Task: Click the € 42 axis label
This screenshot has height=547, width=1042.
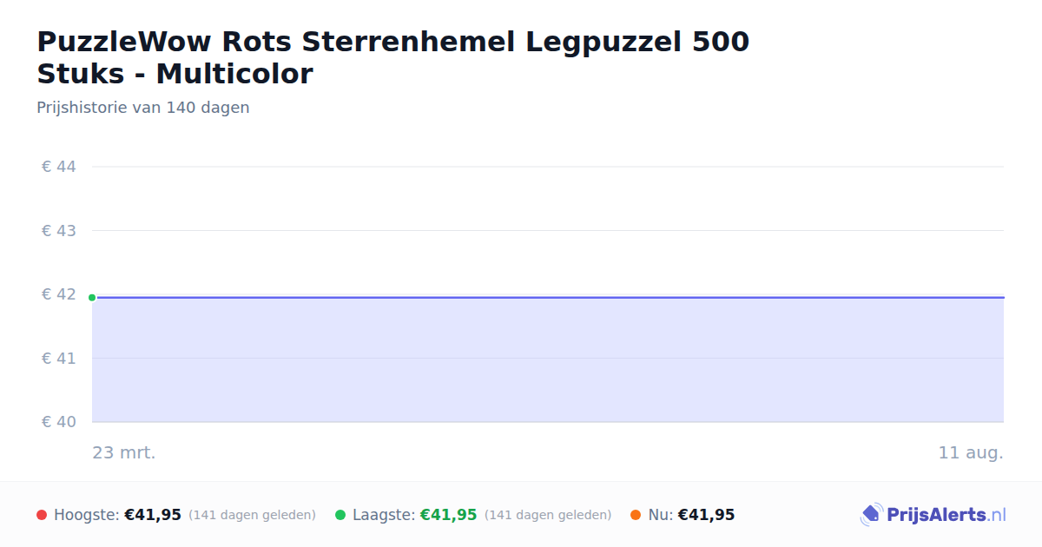Action: tap(59, 294)
